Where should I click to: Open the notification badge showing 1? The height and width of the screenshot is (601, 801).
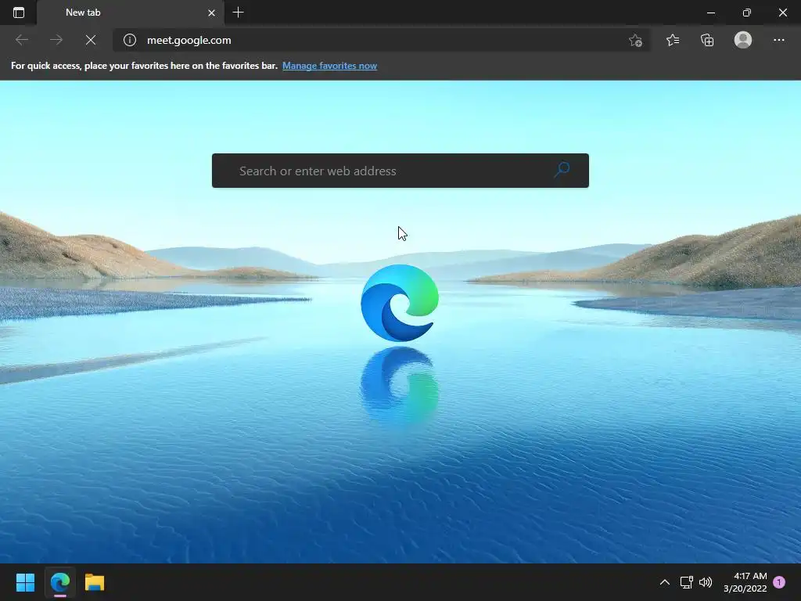point(779,582)
